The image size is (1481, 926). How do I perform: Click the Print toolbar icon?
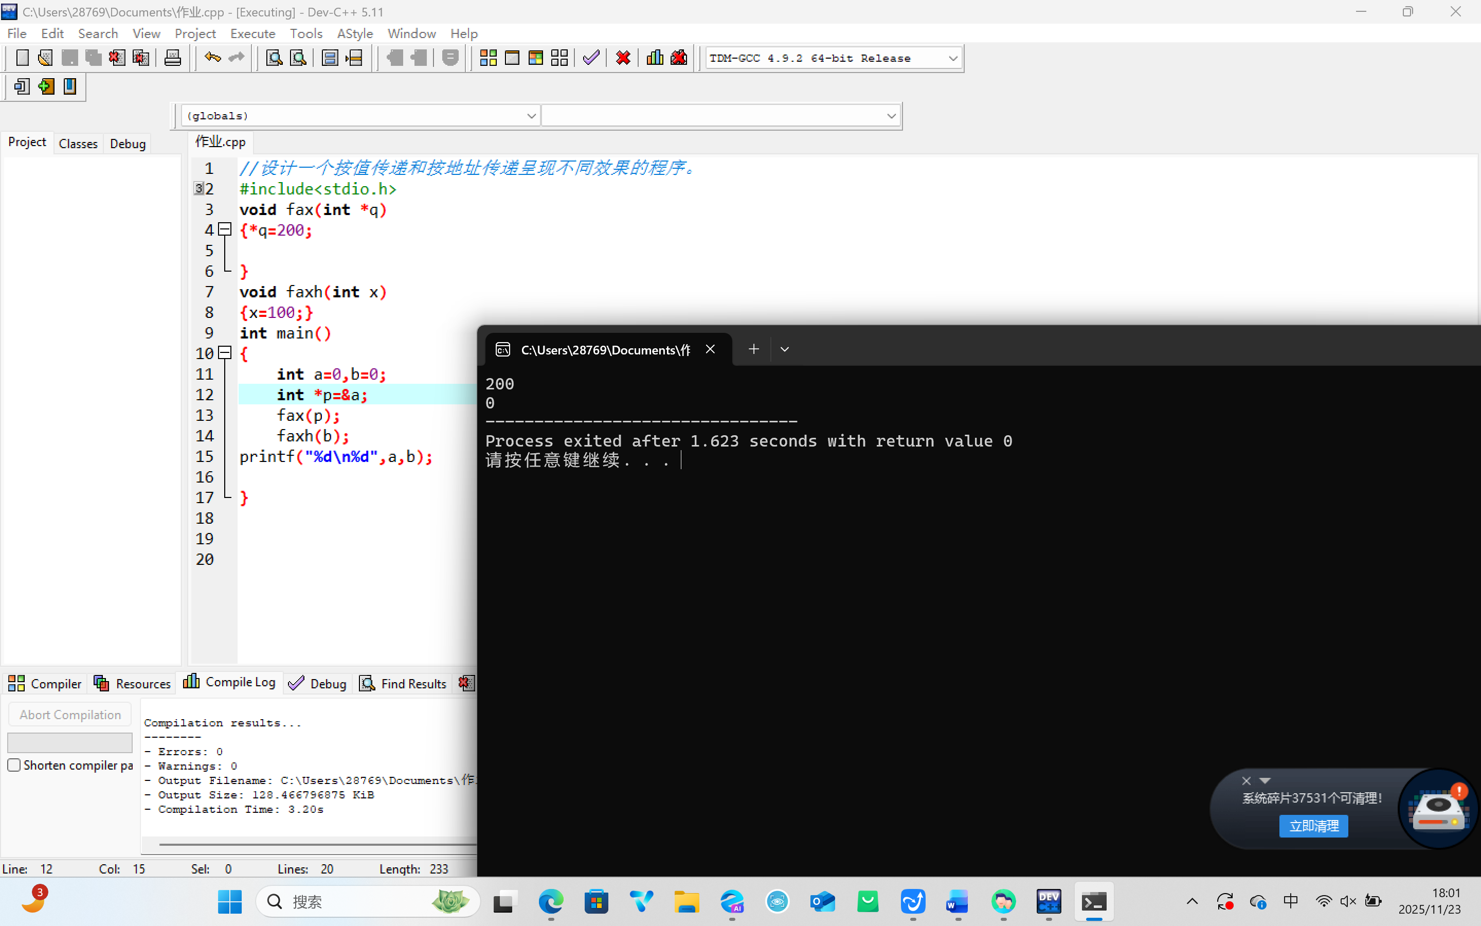(x=173, y=58)
